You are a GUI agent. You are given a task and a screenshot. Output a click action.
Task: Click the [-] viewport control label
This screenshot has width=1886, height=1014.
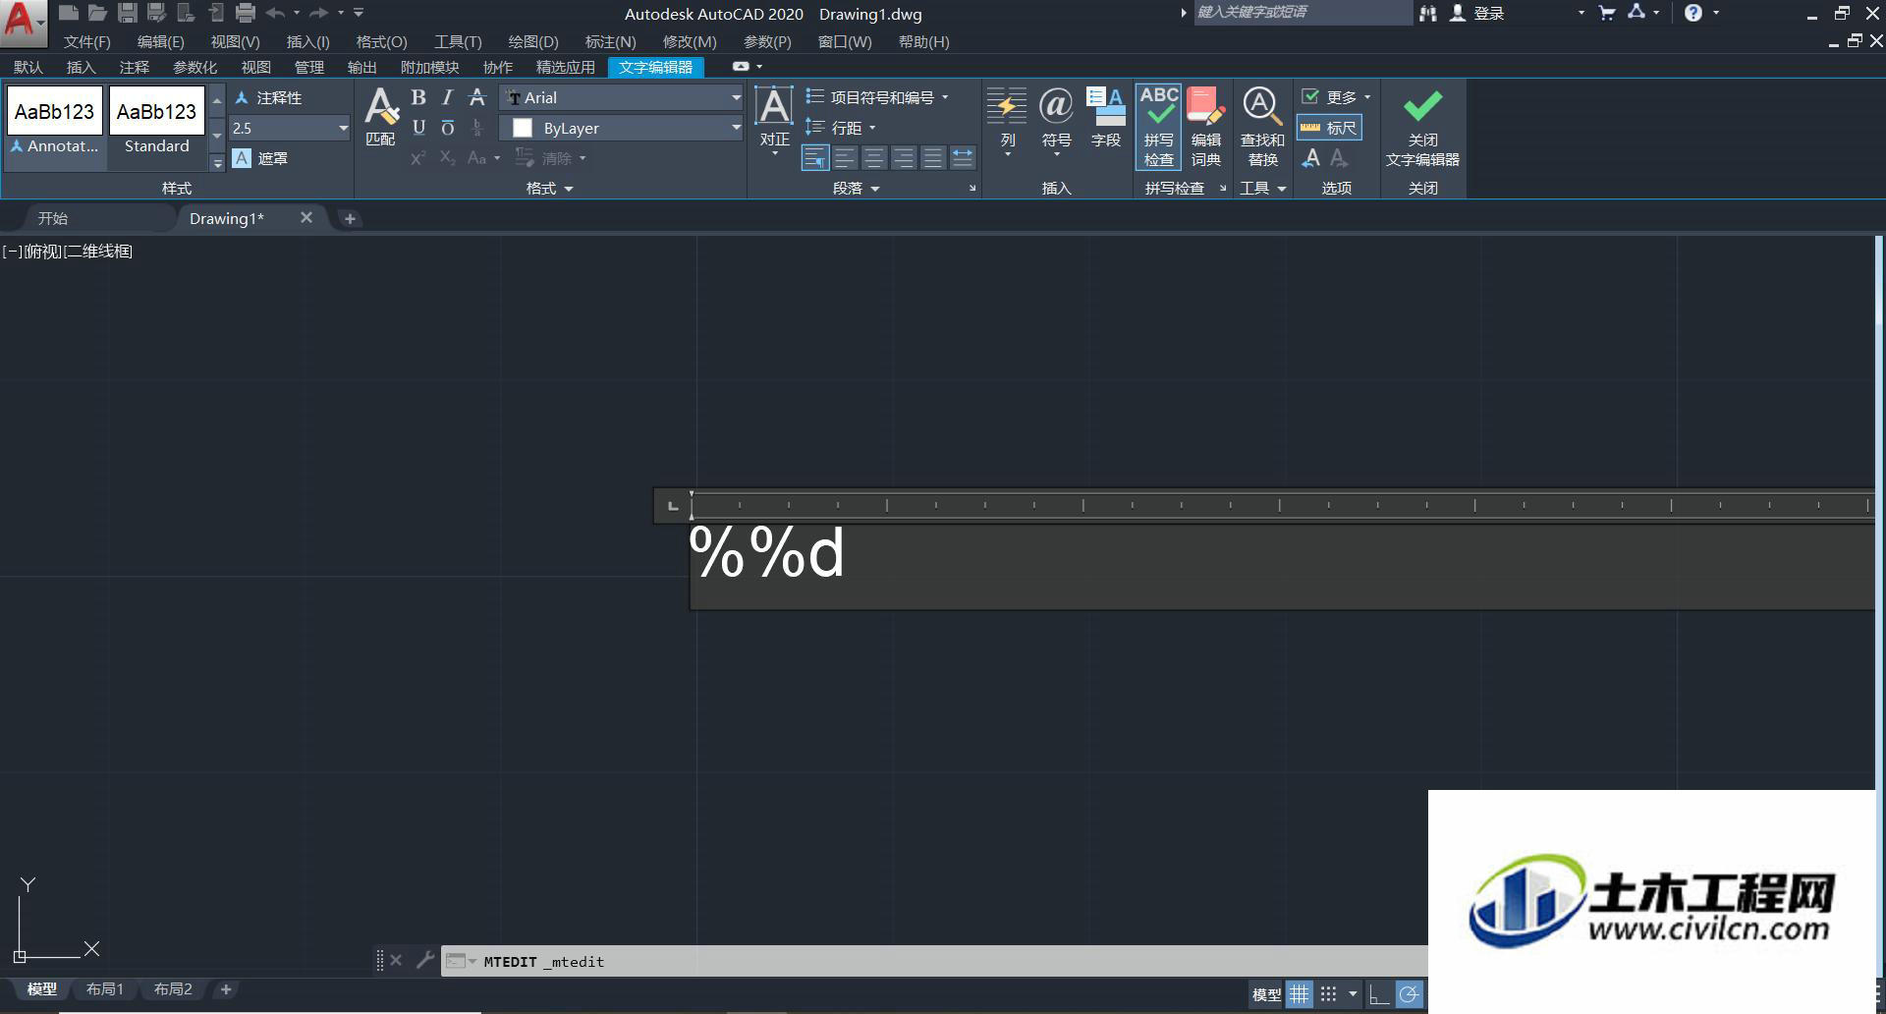coord(13,252)
